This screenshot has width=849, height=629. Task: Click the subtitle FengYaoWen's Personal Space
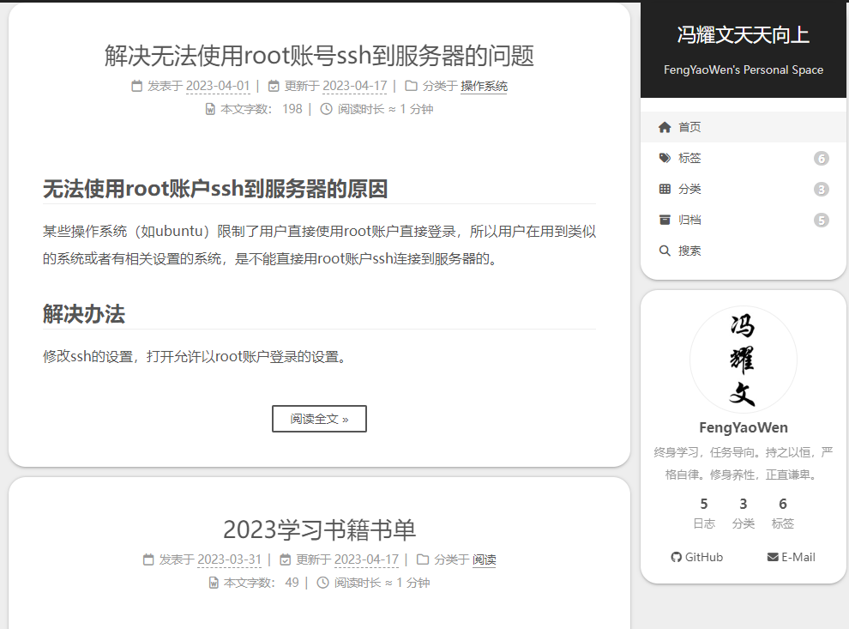tap(744, 70)
